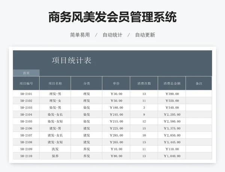Click the 备注 cell in XM-2110 row
The width and height of the screenshot is (225, 172).
pos(199,156)
